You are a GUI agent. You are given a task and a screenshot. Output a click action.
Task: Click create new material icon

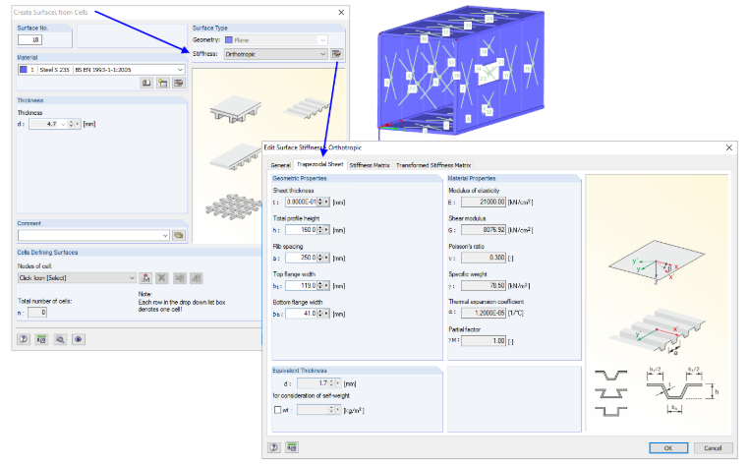[162, 83]
